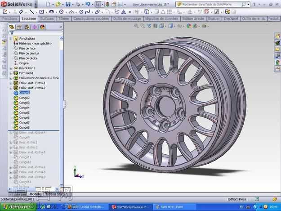
Task: Select the Line sketch tool
Action: click(x=32, y=12)
